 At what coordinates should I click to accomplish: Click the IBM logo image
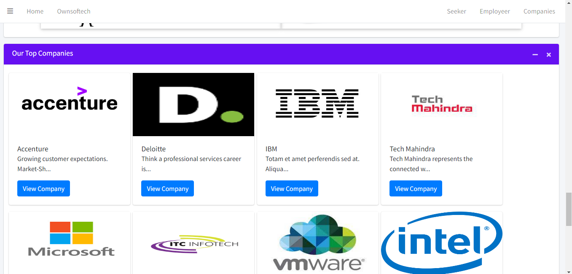317,104
